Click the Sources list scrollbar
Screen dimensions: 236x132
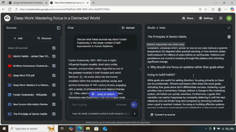pyautogui.click(x=61, y=67)
